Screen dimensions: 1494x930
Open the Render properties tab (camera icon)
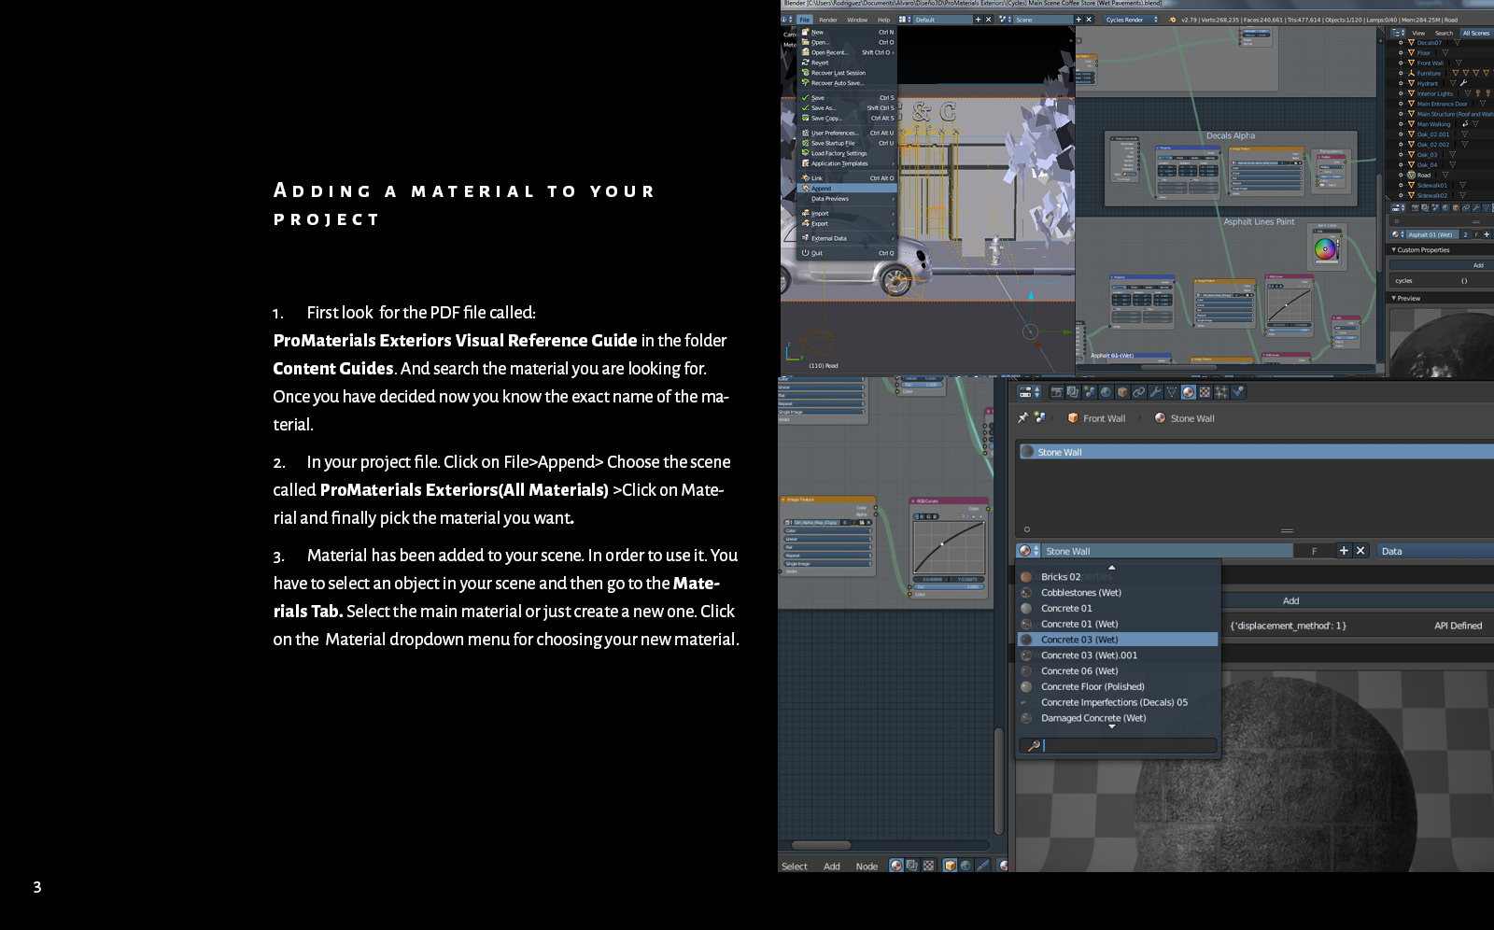[x=1057, y=392]
